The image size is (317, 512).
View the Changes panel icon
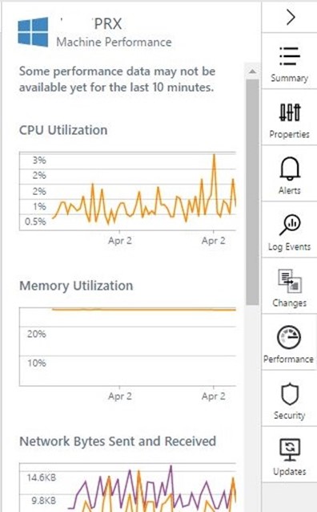click(290, 281)
